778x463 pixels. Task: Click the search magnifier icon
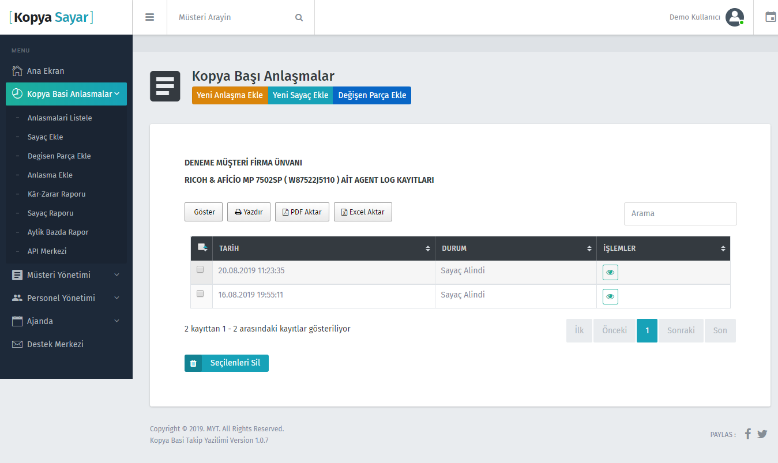tap(299, 18)
